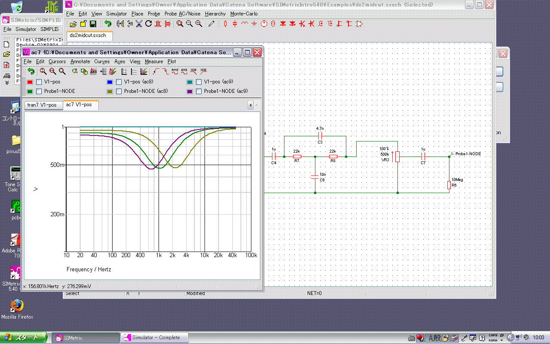Image resolution: width=550 pixels, height=344 pixels.
Task: Switch to the tran7 V1-pos tab
Action: pos(42,105)
